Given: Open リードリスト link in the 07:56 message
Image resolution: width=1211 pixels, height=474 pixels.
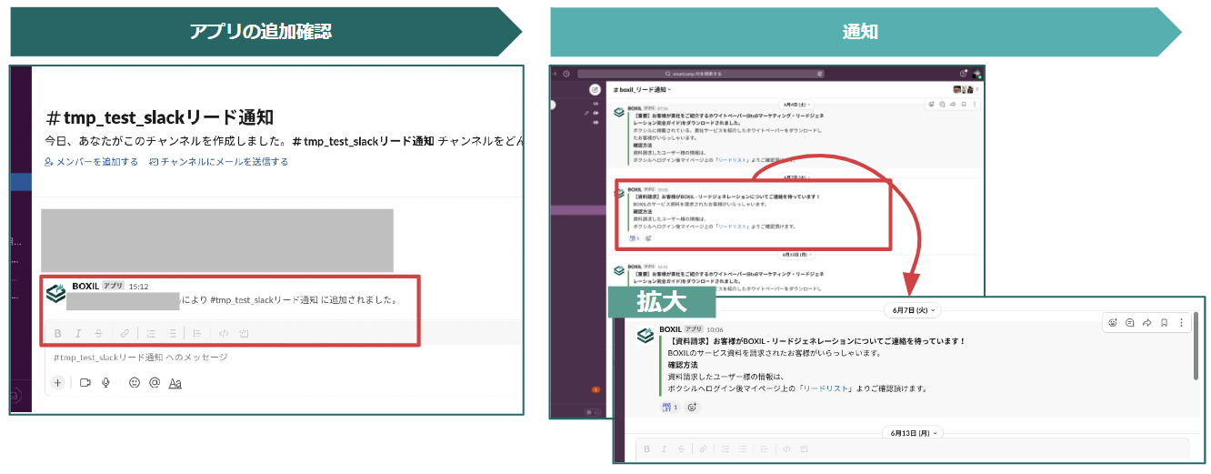Looking at the screenshot, I should (x=733, y=160).
